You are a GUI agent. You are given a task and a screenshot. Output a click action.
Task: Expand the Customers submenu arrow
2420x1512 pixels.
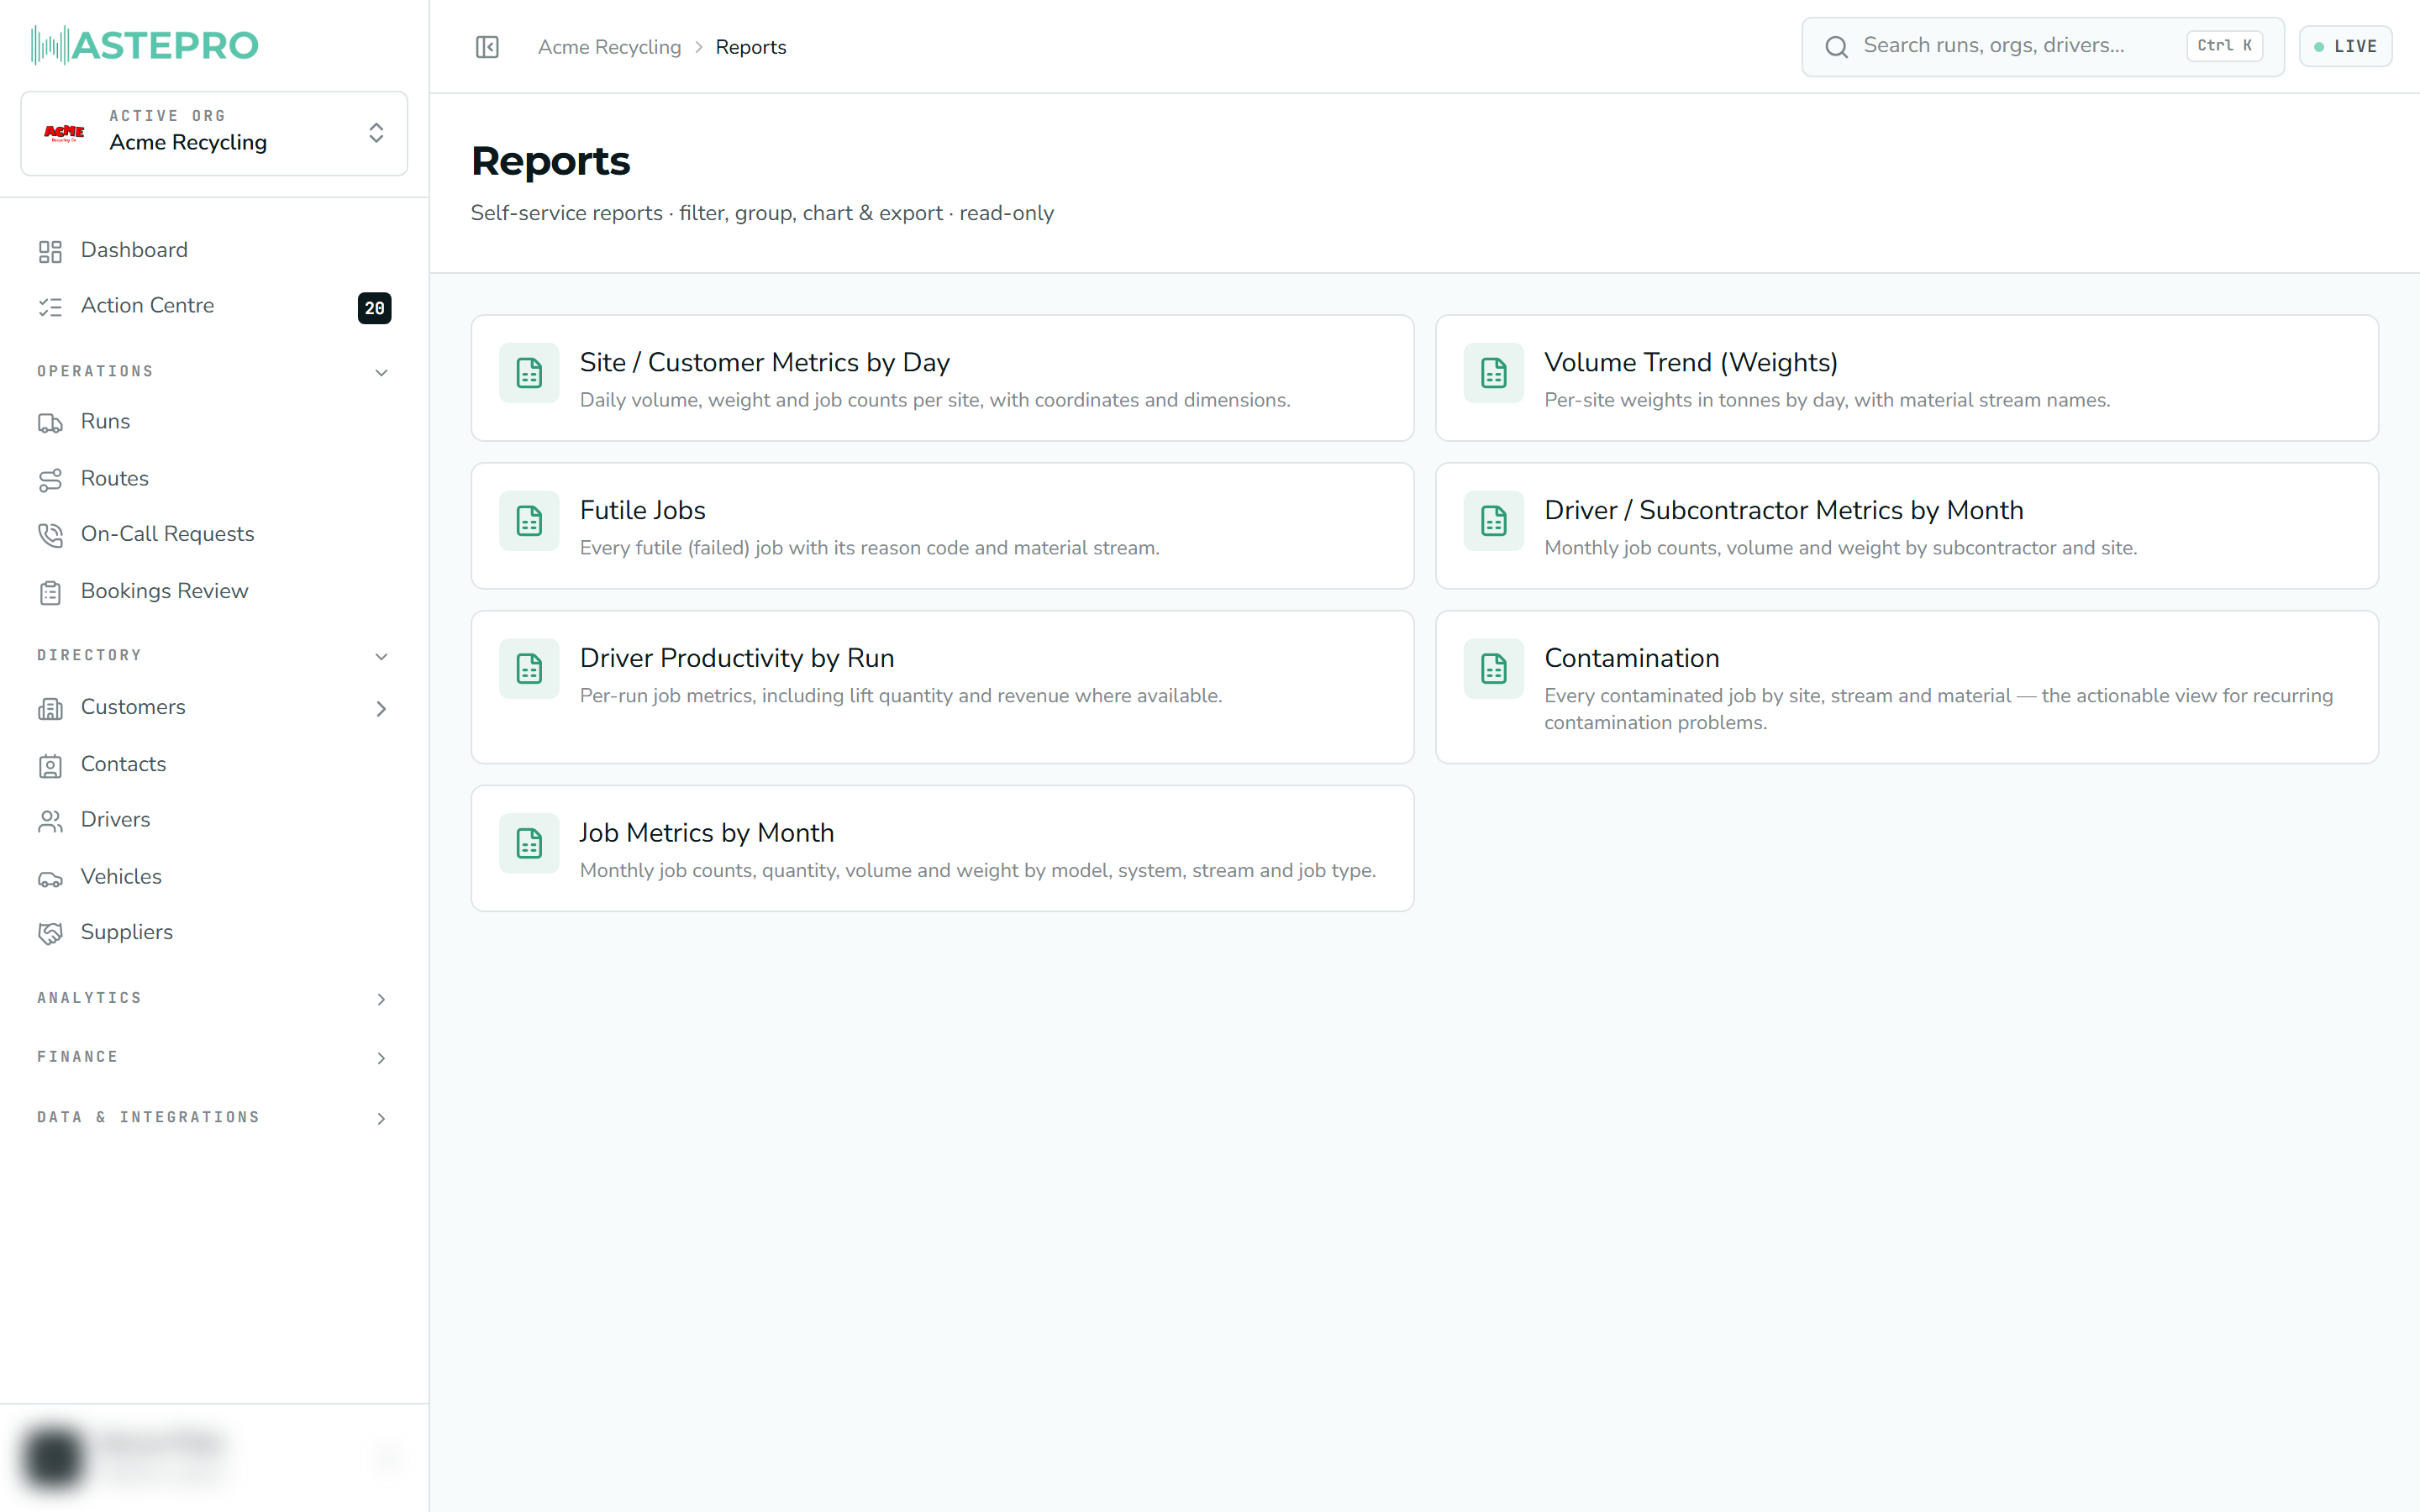381,708
